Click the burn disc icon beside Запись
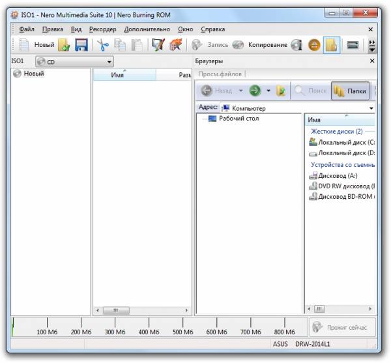The height and width of the screenshot is (363, 391). tap(197, 45)
